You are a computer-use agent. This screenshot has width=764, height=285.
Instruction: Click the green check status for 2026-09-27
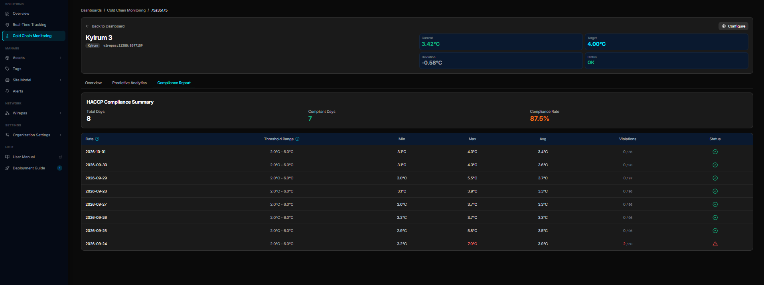click(x=715, y=204)
